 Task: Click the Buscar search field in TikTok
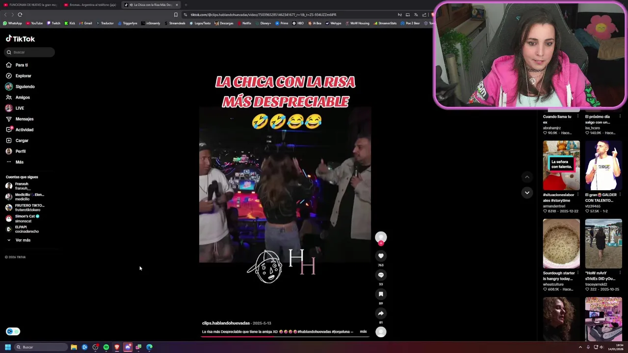point(30,52)
